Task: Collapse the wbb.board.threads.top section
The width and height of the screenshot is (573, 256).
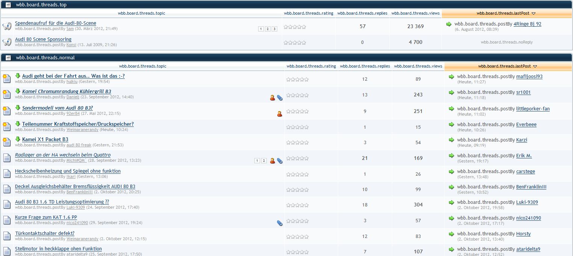Action: 8,5
